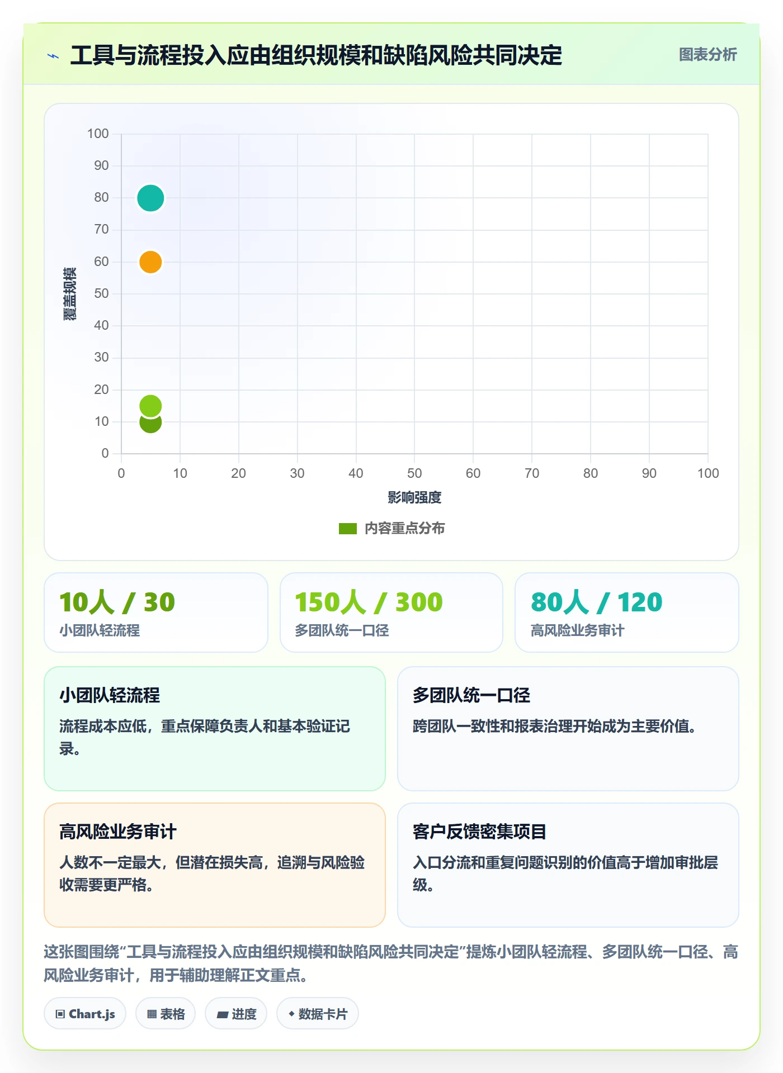Open the orange 高风险业务审计 description card
Image resolution: width=783 pixels, height=1073 pixels.
point(215,865)
